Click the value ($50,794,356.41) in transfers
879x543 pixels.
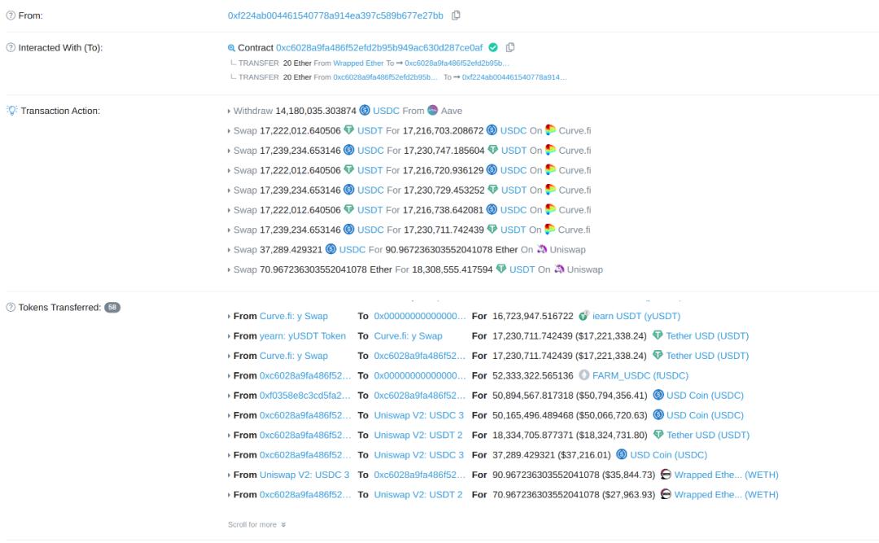pyautogui.click(x=611, y=395)
